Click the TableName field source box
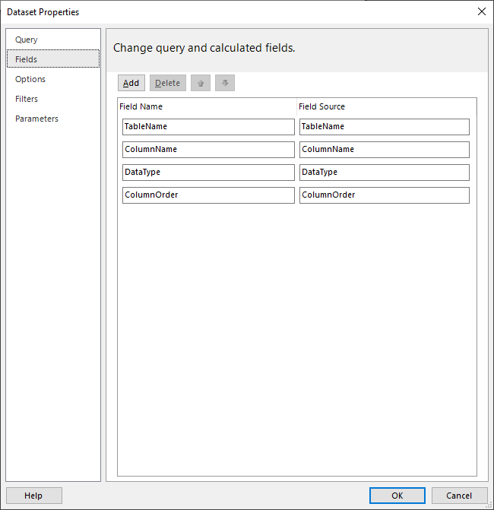 coord(385,127)
